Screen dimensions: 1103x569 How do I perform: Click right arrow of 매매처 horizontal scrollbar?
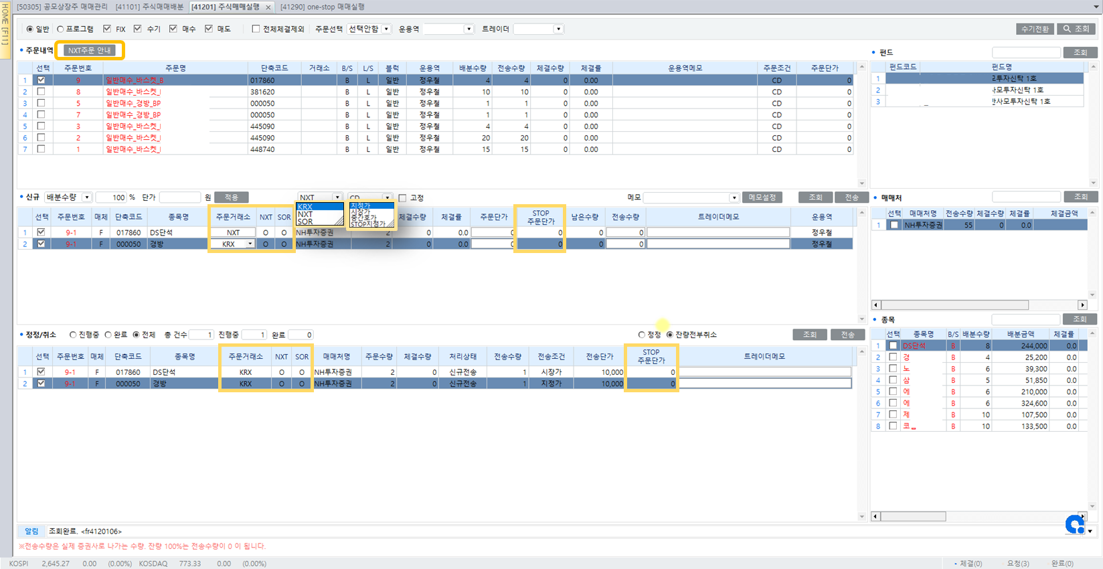(1082, 305)
